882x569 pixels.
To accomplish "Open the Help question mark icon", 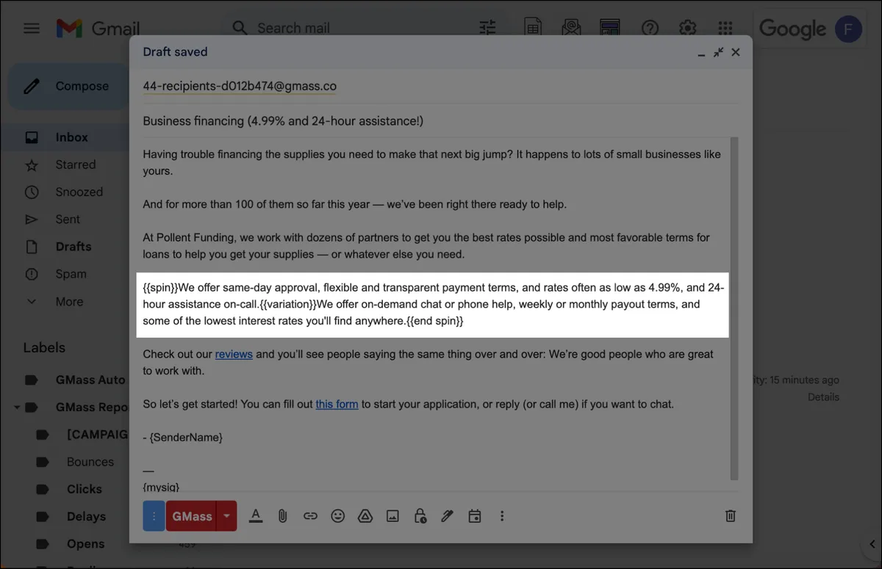I will coord(650,28).
